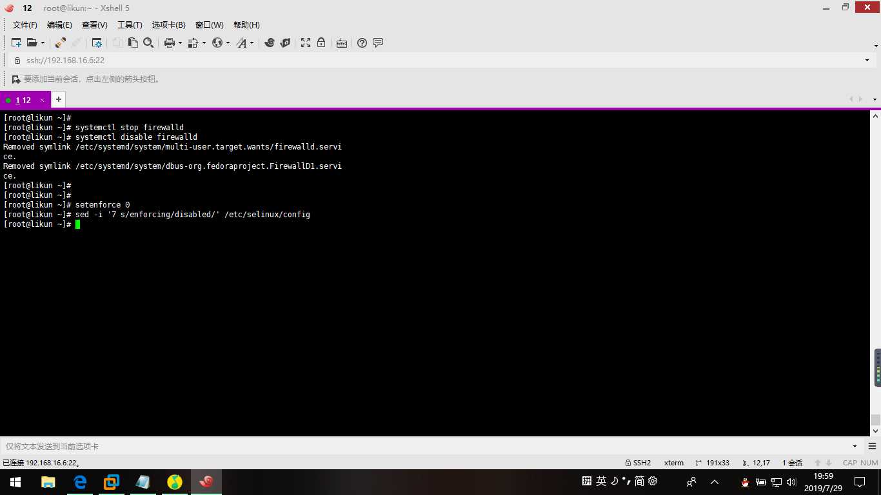Click the setenforce 0 command text

click(103, 205)
